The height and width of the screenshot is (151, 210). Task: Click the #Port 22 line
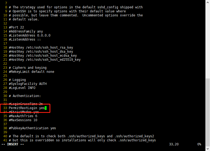pos(16,27)
